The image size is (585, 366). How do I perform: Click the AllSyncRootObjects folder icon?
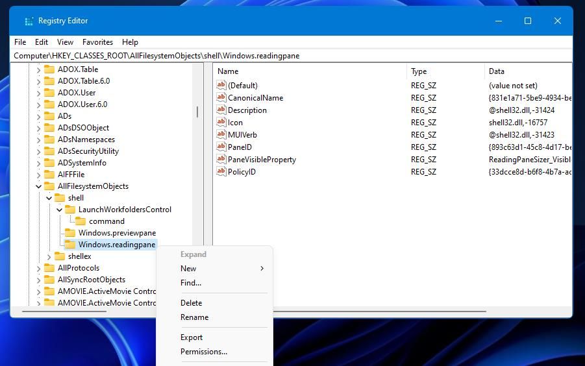click(49, 280)
